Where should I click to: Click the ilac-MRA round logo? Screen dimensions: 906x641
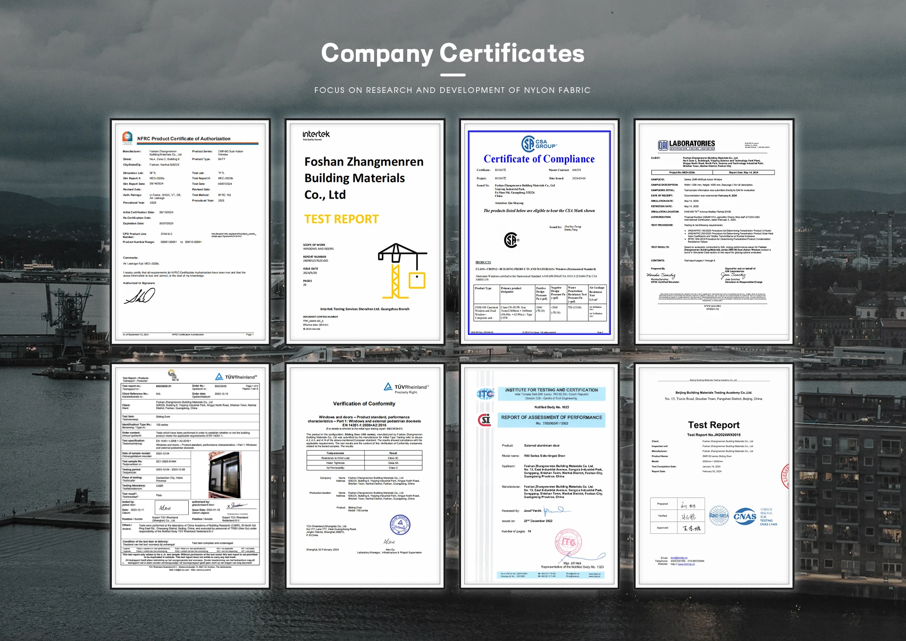coord(719,516)
